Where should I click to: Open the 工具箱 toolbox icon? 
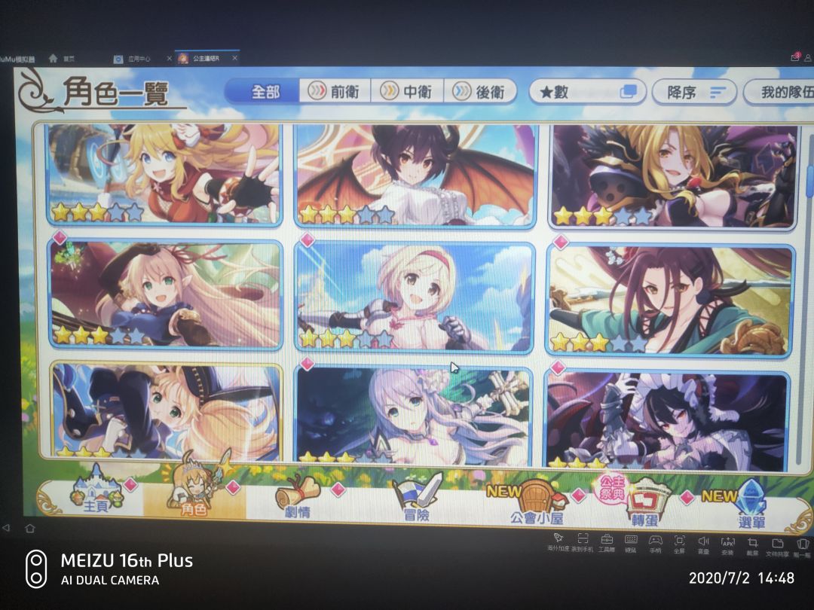click(606, 539)
